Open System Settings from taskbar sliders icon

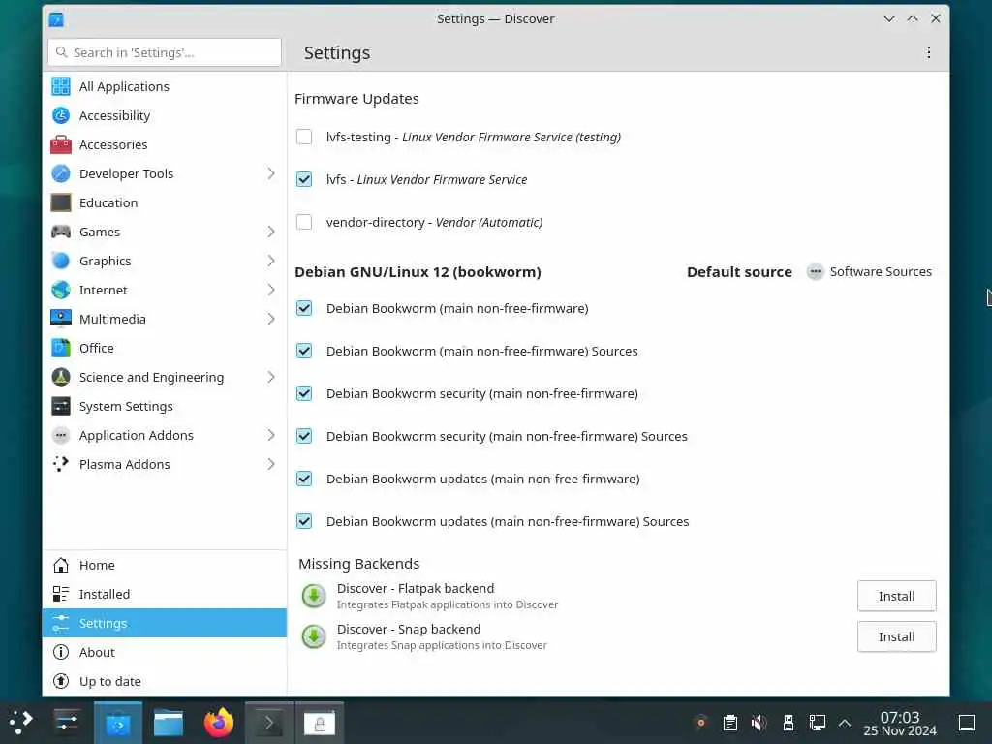(x=67, y=722)
